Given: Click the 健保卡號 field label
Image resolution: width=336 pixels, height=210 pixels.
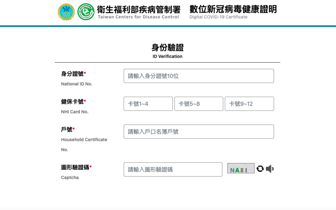Looking at the screenshot, I should point(73,102).
